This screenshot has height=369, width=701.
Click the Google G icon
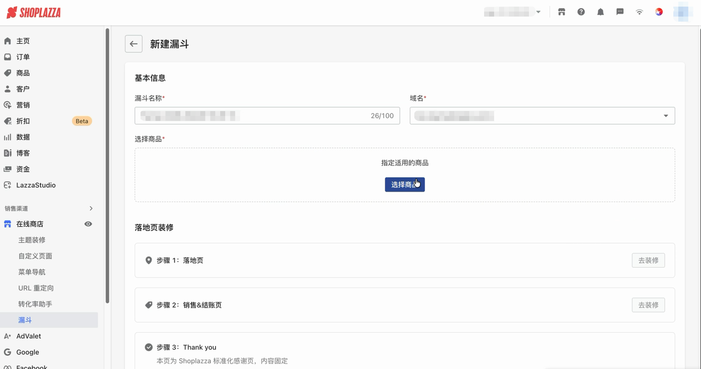click(x=8, y=352)
